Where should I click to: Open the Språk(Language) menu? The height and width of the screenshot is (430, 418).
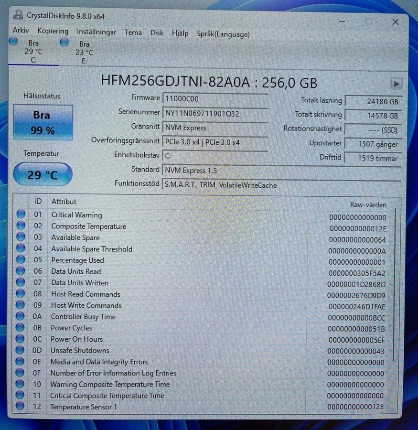[223, 34]
